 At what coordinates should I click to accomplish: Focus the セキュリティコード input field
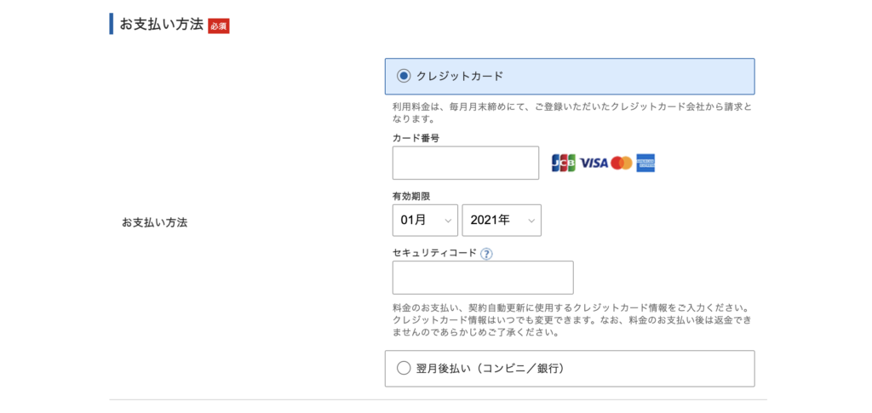(x=483, y=278)
